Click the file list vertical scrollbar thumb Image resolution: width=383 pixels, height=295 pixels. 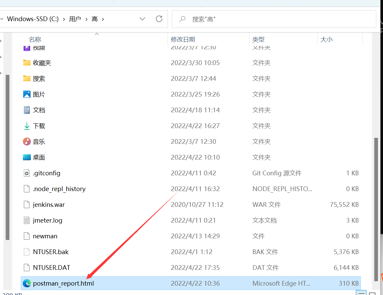(376, 210)
